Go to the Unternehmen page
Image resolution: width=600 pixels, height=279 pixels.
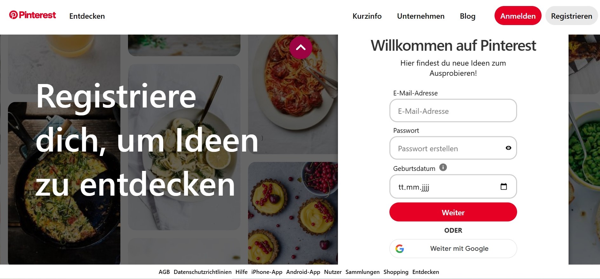(x=421, y=16)
